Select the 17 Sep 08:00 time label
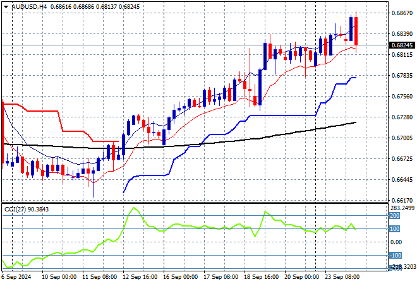 (221, 277)
